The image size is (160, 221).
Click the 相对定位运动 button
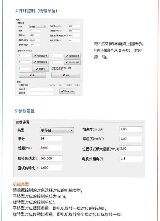pyautogui.click(x=72, y=62)
